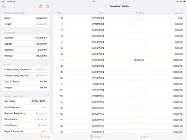
Task: Tap the share export icon
Action: 47,6
